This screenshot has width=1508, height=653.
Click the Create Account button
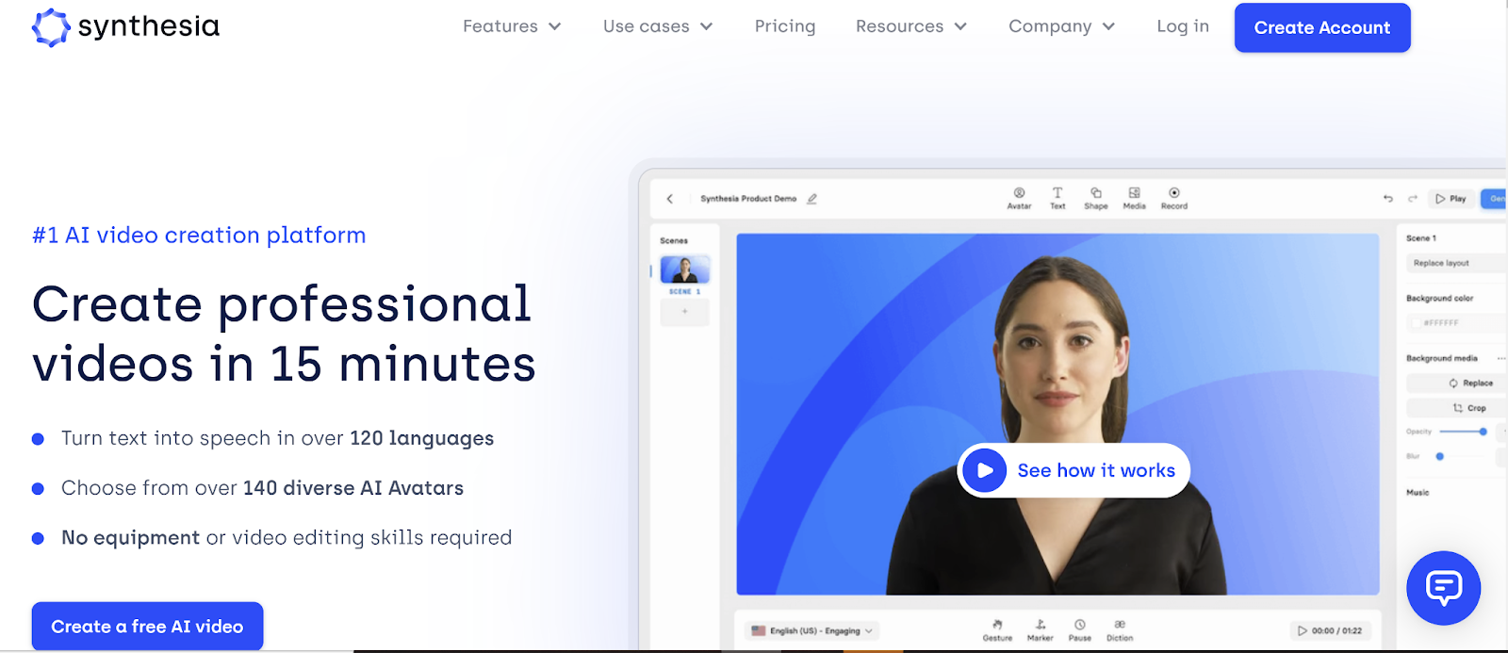pos(1322,27)
